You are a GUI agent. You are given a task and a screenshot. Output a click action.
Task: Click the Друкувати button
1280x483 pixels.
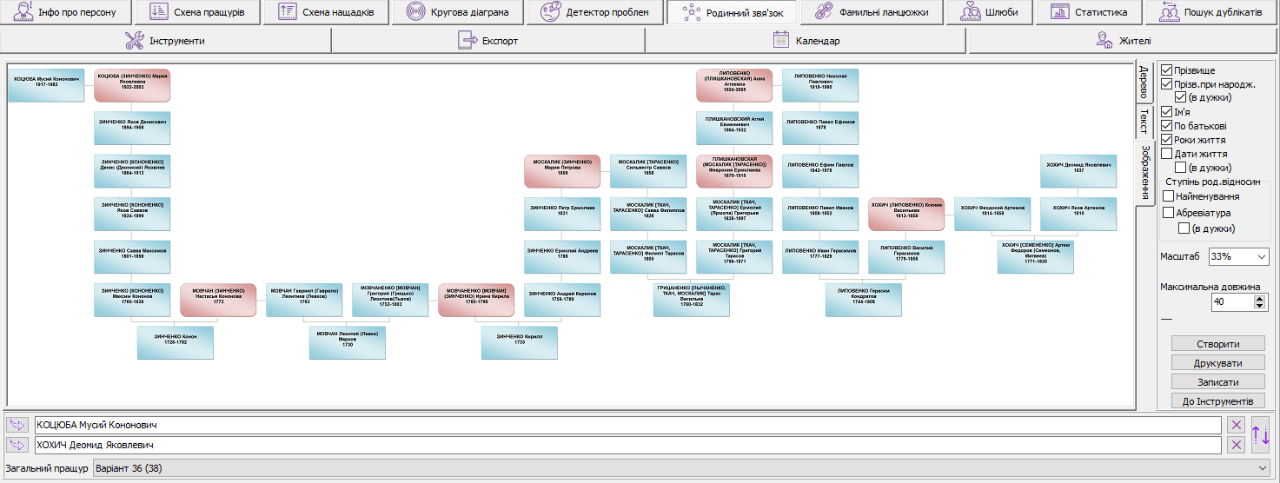(1217, 363)
